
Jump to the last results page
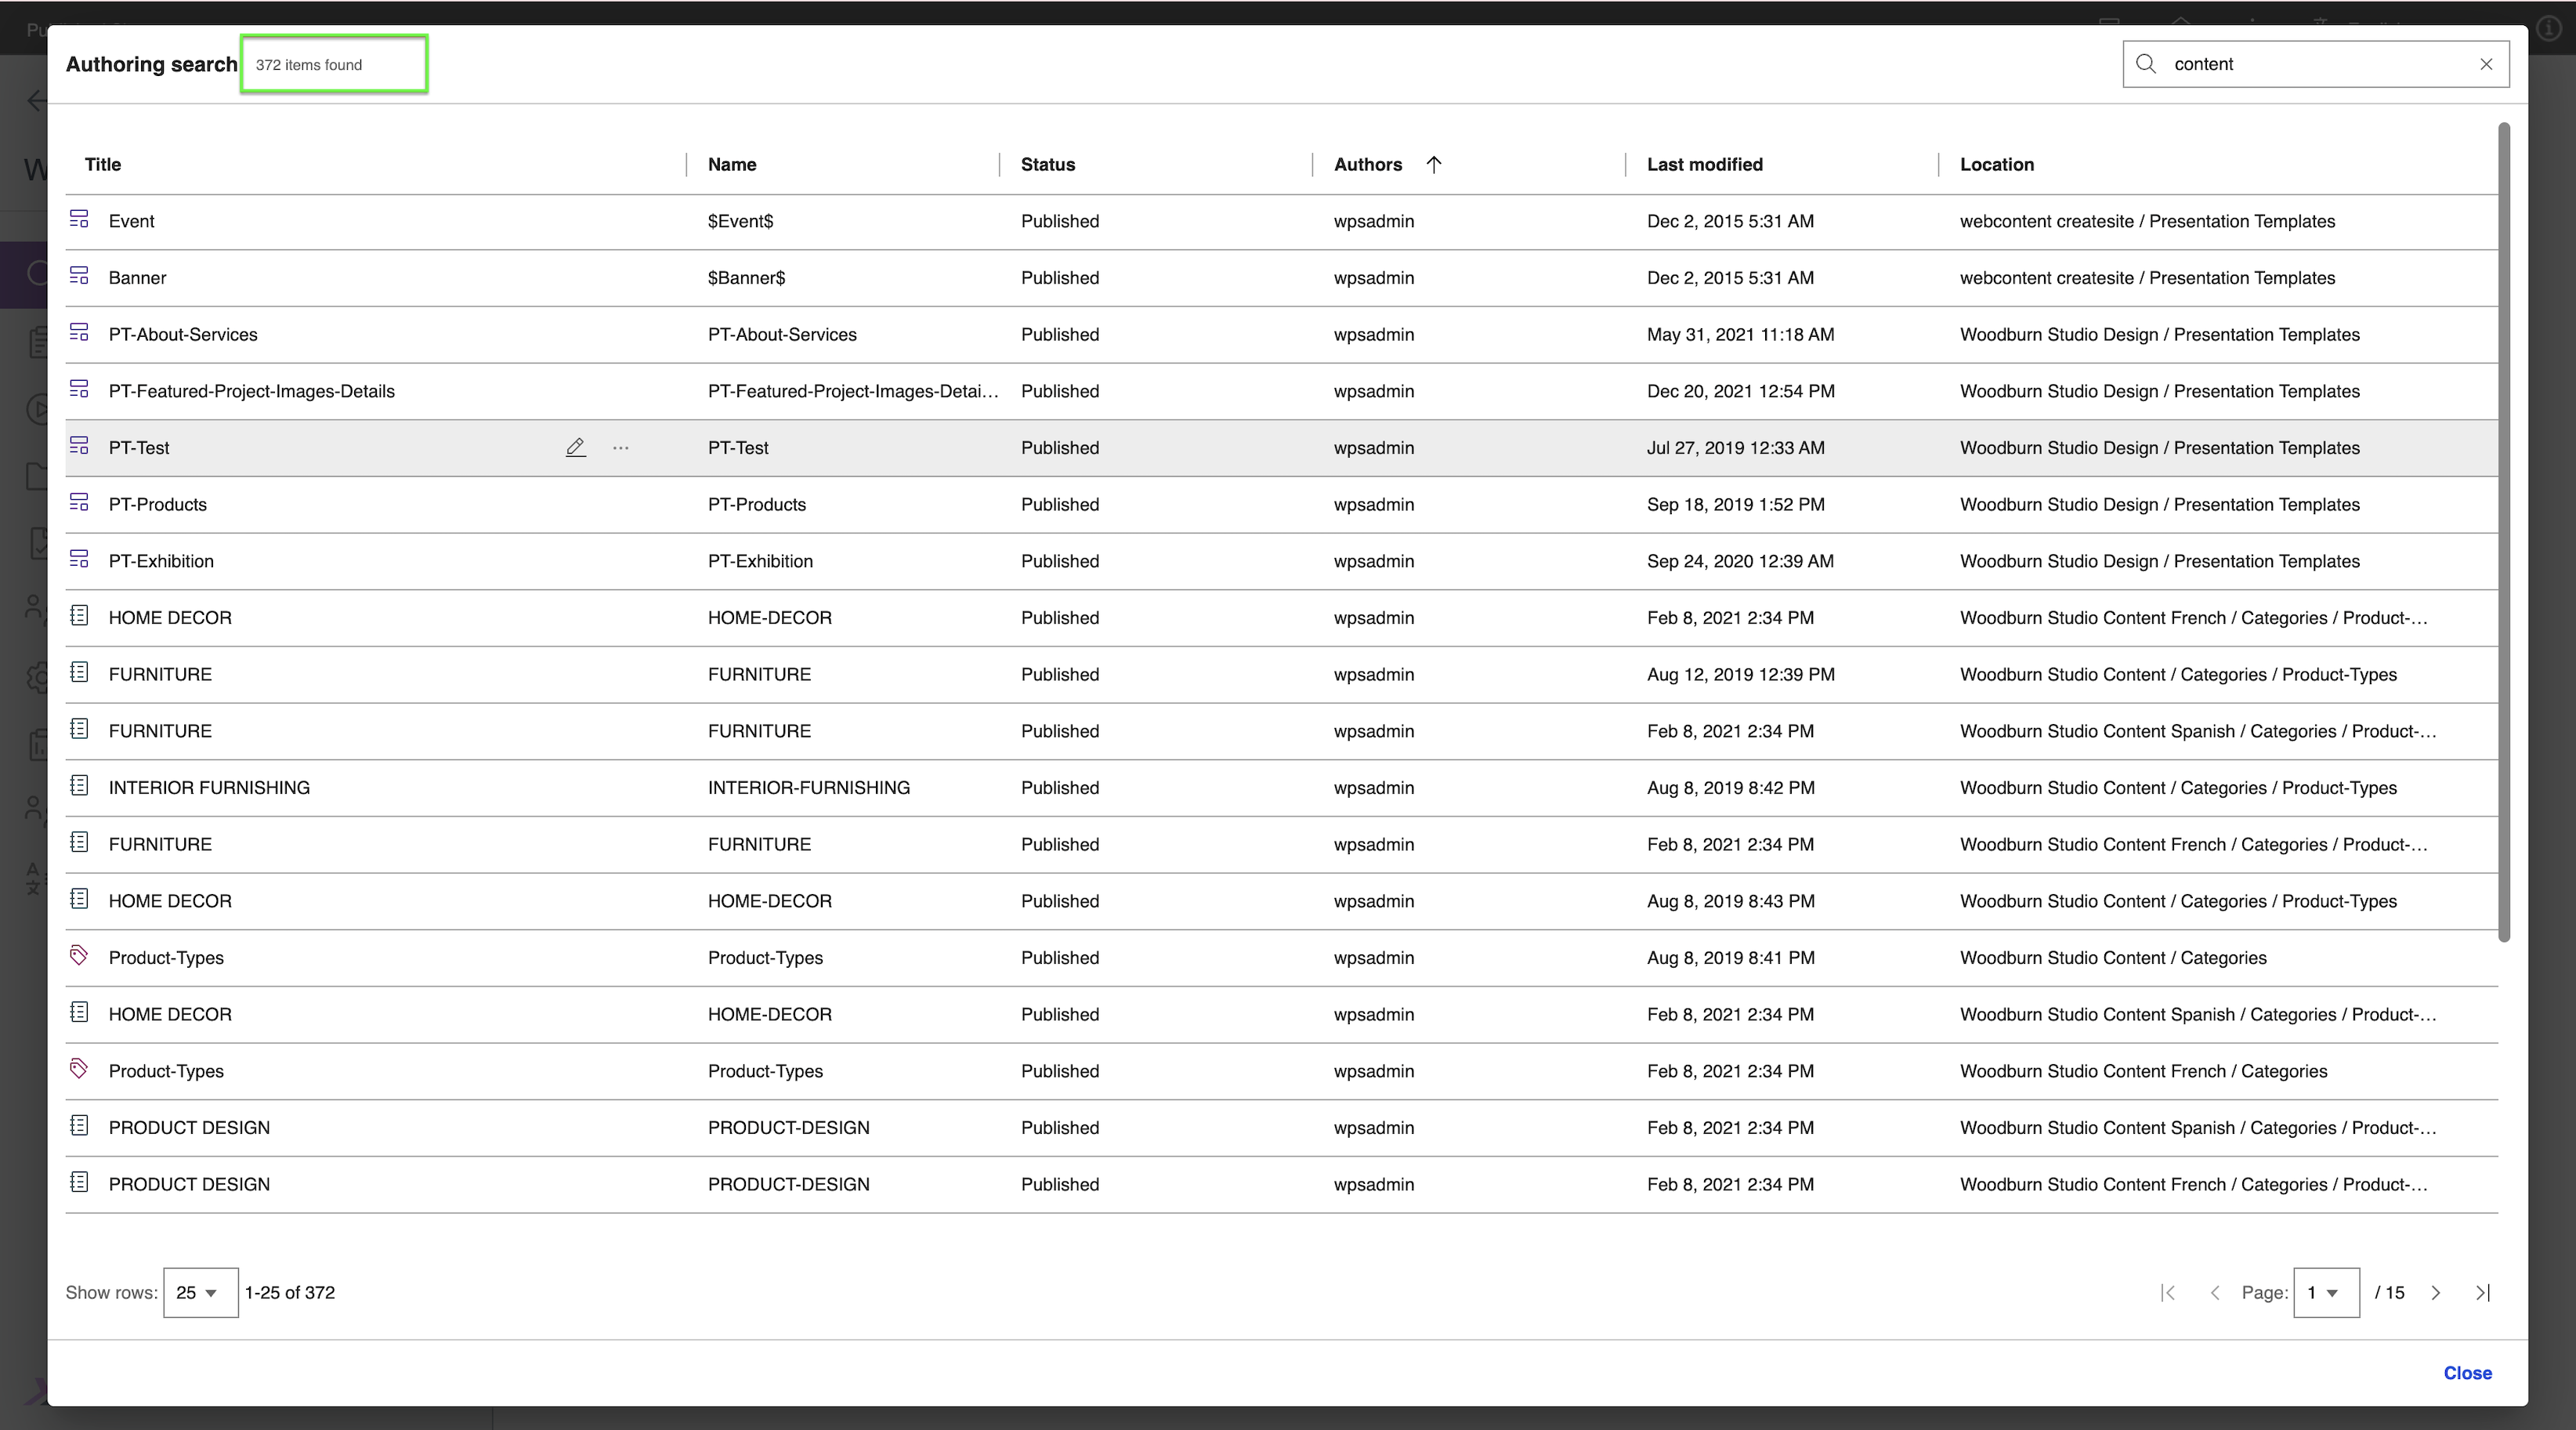point(2482,1293)
